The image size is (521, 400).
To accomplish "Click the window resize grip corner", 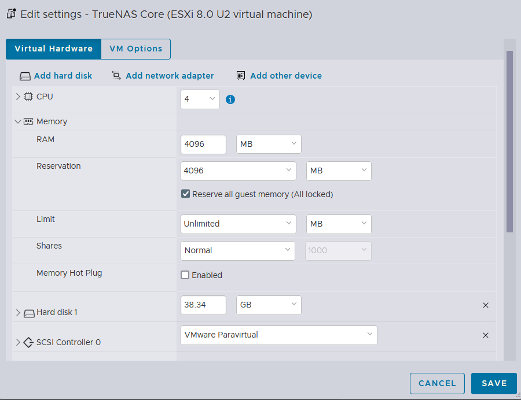I will (518, 395).
